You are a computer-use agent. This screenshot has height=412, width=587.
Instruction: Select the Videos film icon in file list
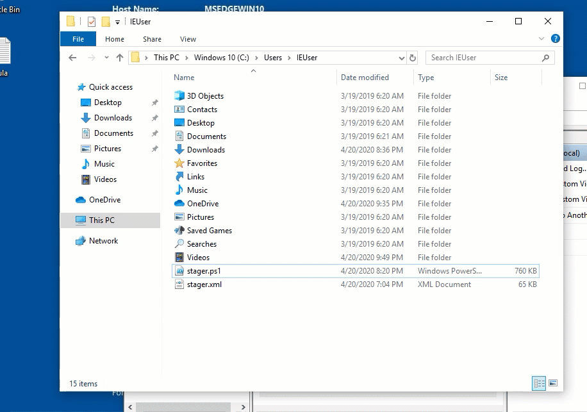click(x=179, y=258)
